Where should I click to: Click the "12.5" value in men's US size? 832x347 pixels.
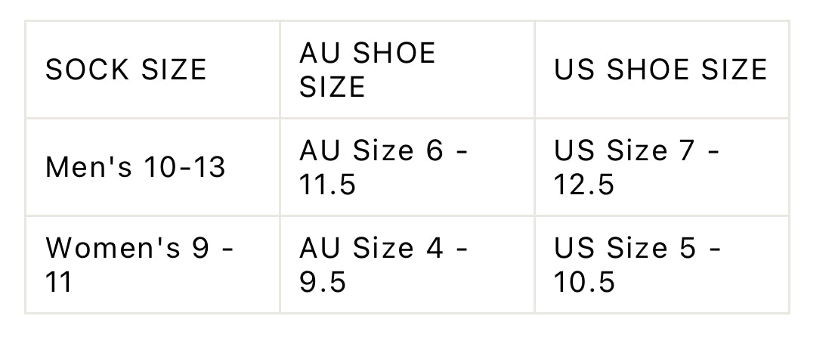583,184
